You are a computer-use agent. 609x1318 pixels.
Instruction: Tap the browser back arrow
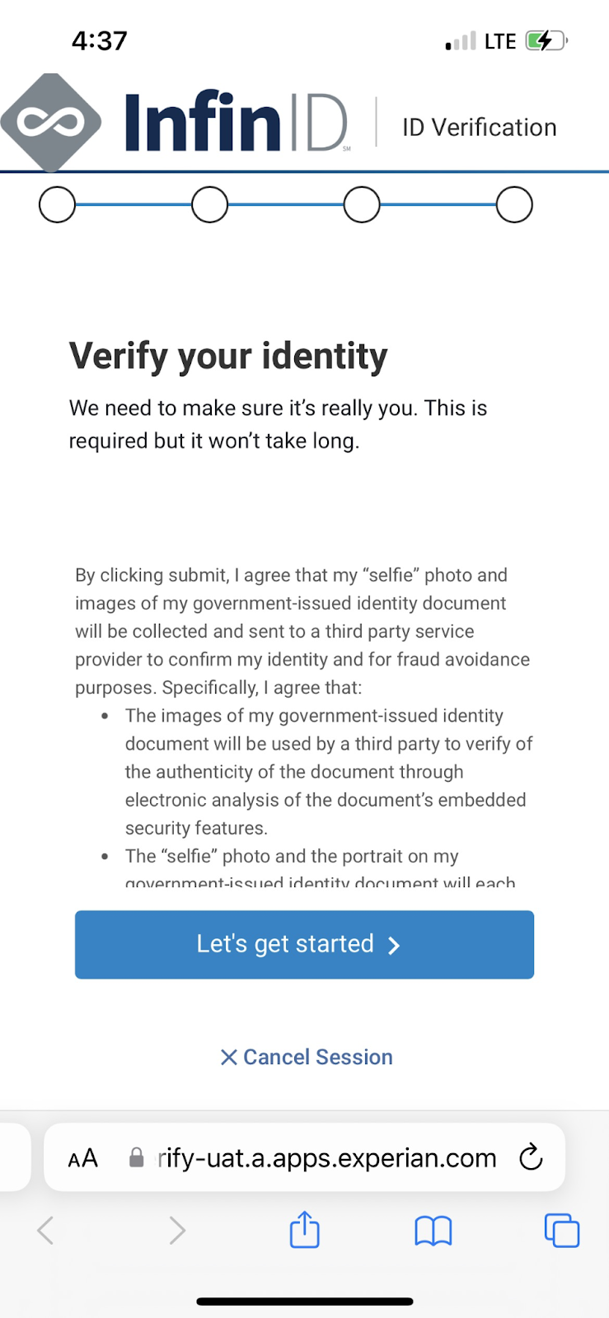click(x=46, y=1231)
